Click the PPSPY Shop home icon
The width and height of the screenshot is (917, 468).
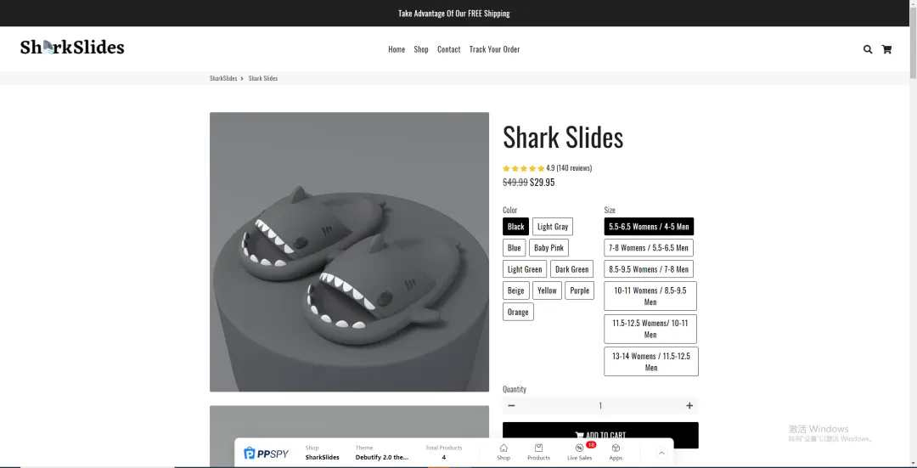(x=504, y=448)
